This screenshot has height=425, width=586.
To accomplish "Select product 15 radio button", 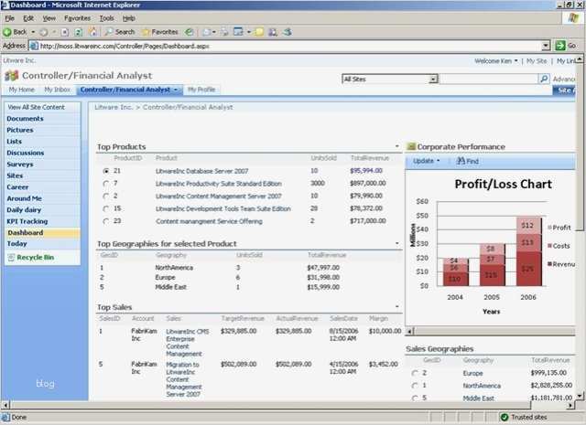I will [106, 209].
